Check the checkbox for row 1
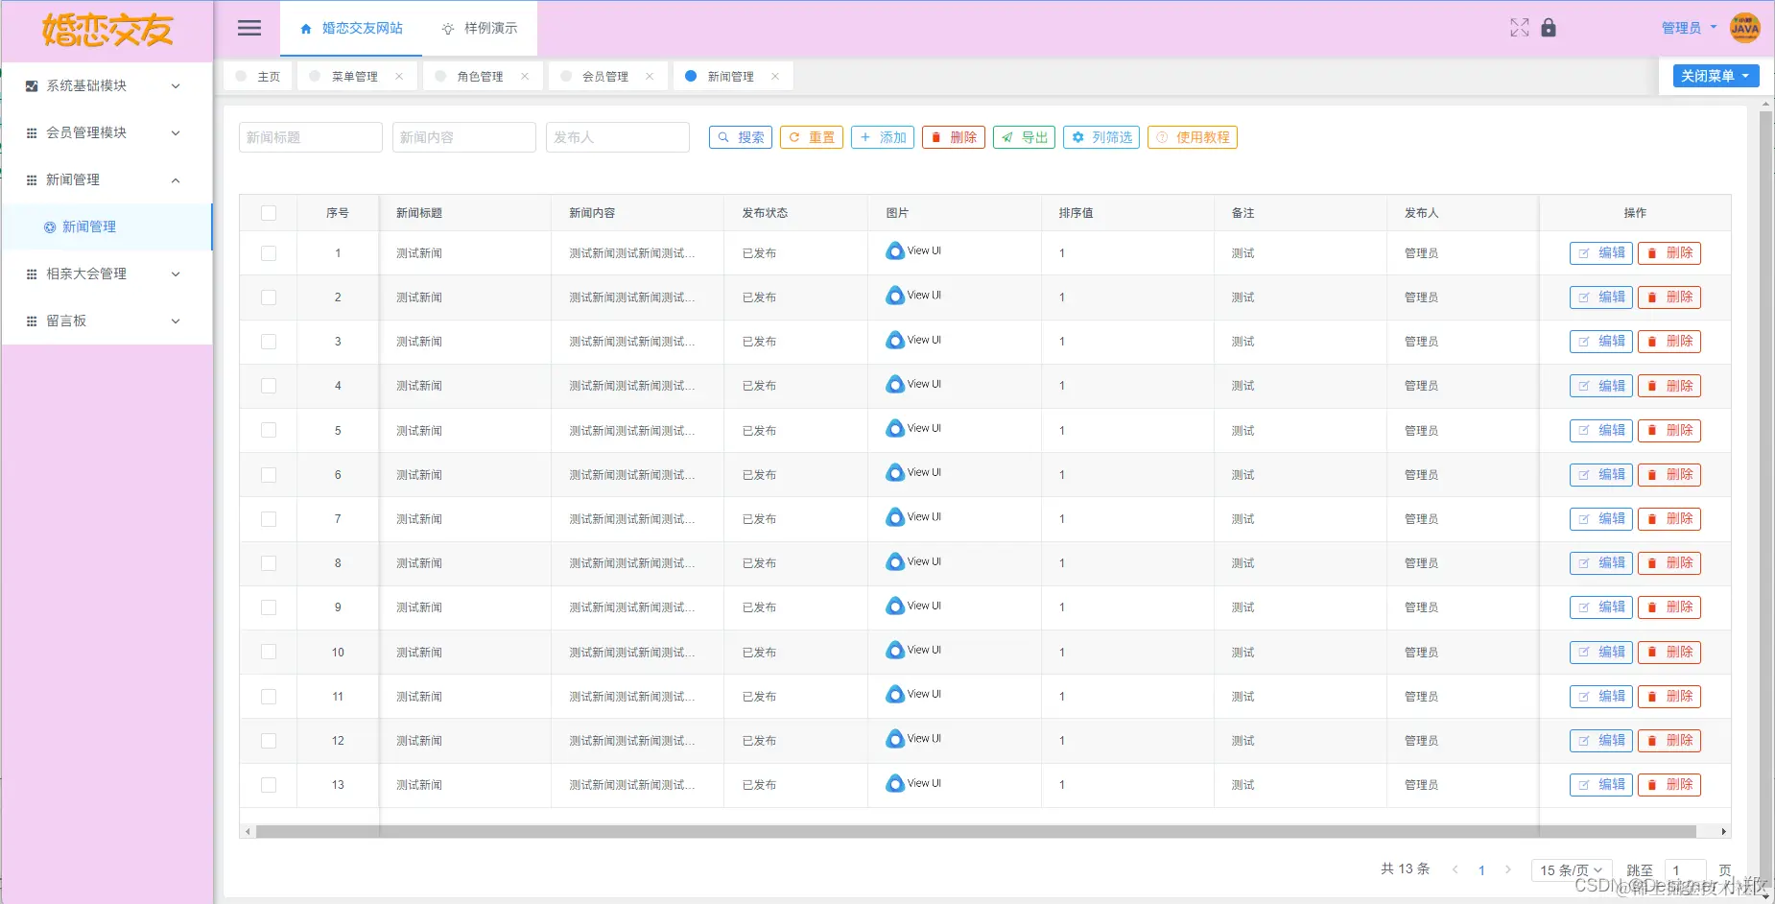1775x904 pixels. 269,253
